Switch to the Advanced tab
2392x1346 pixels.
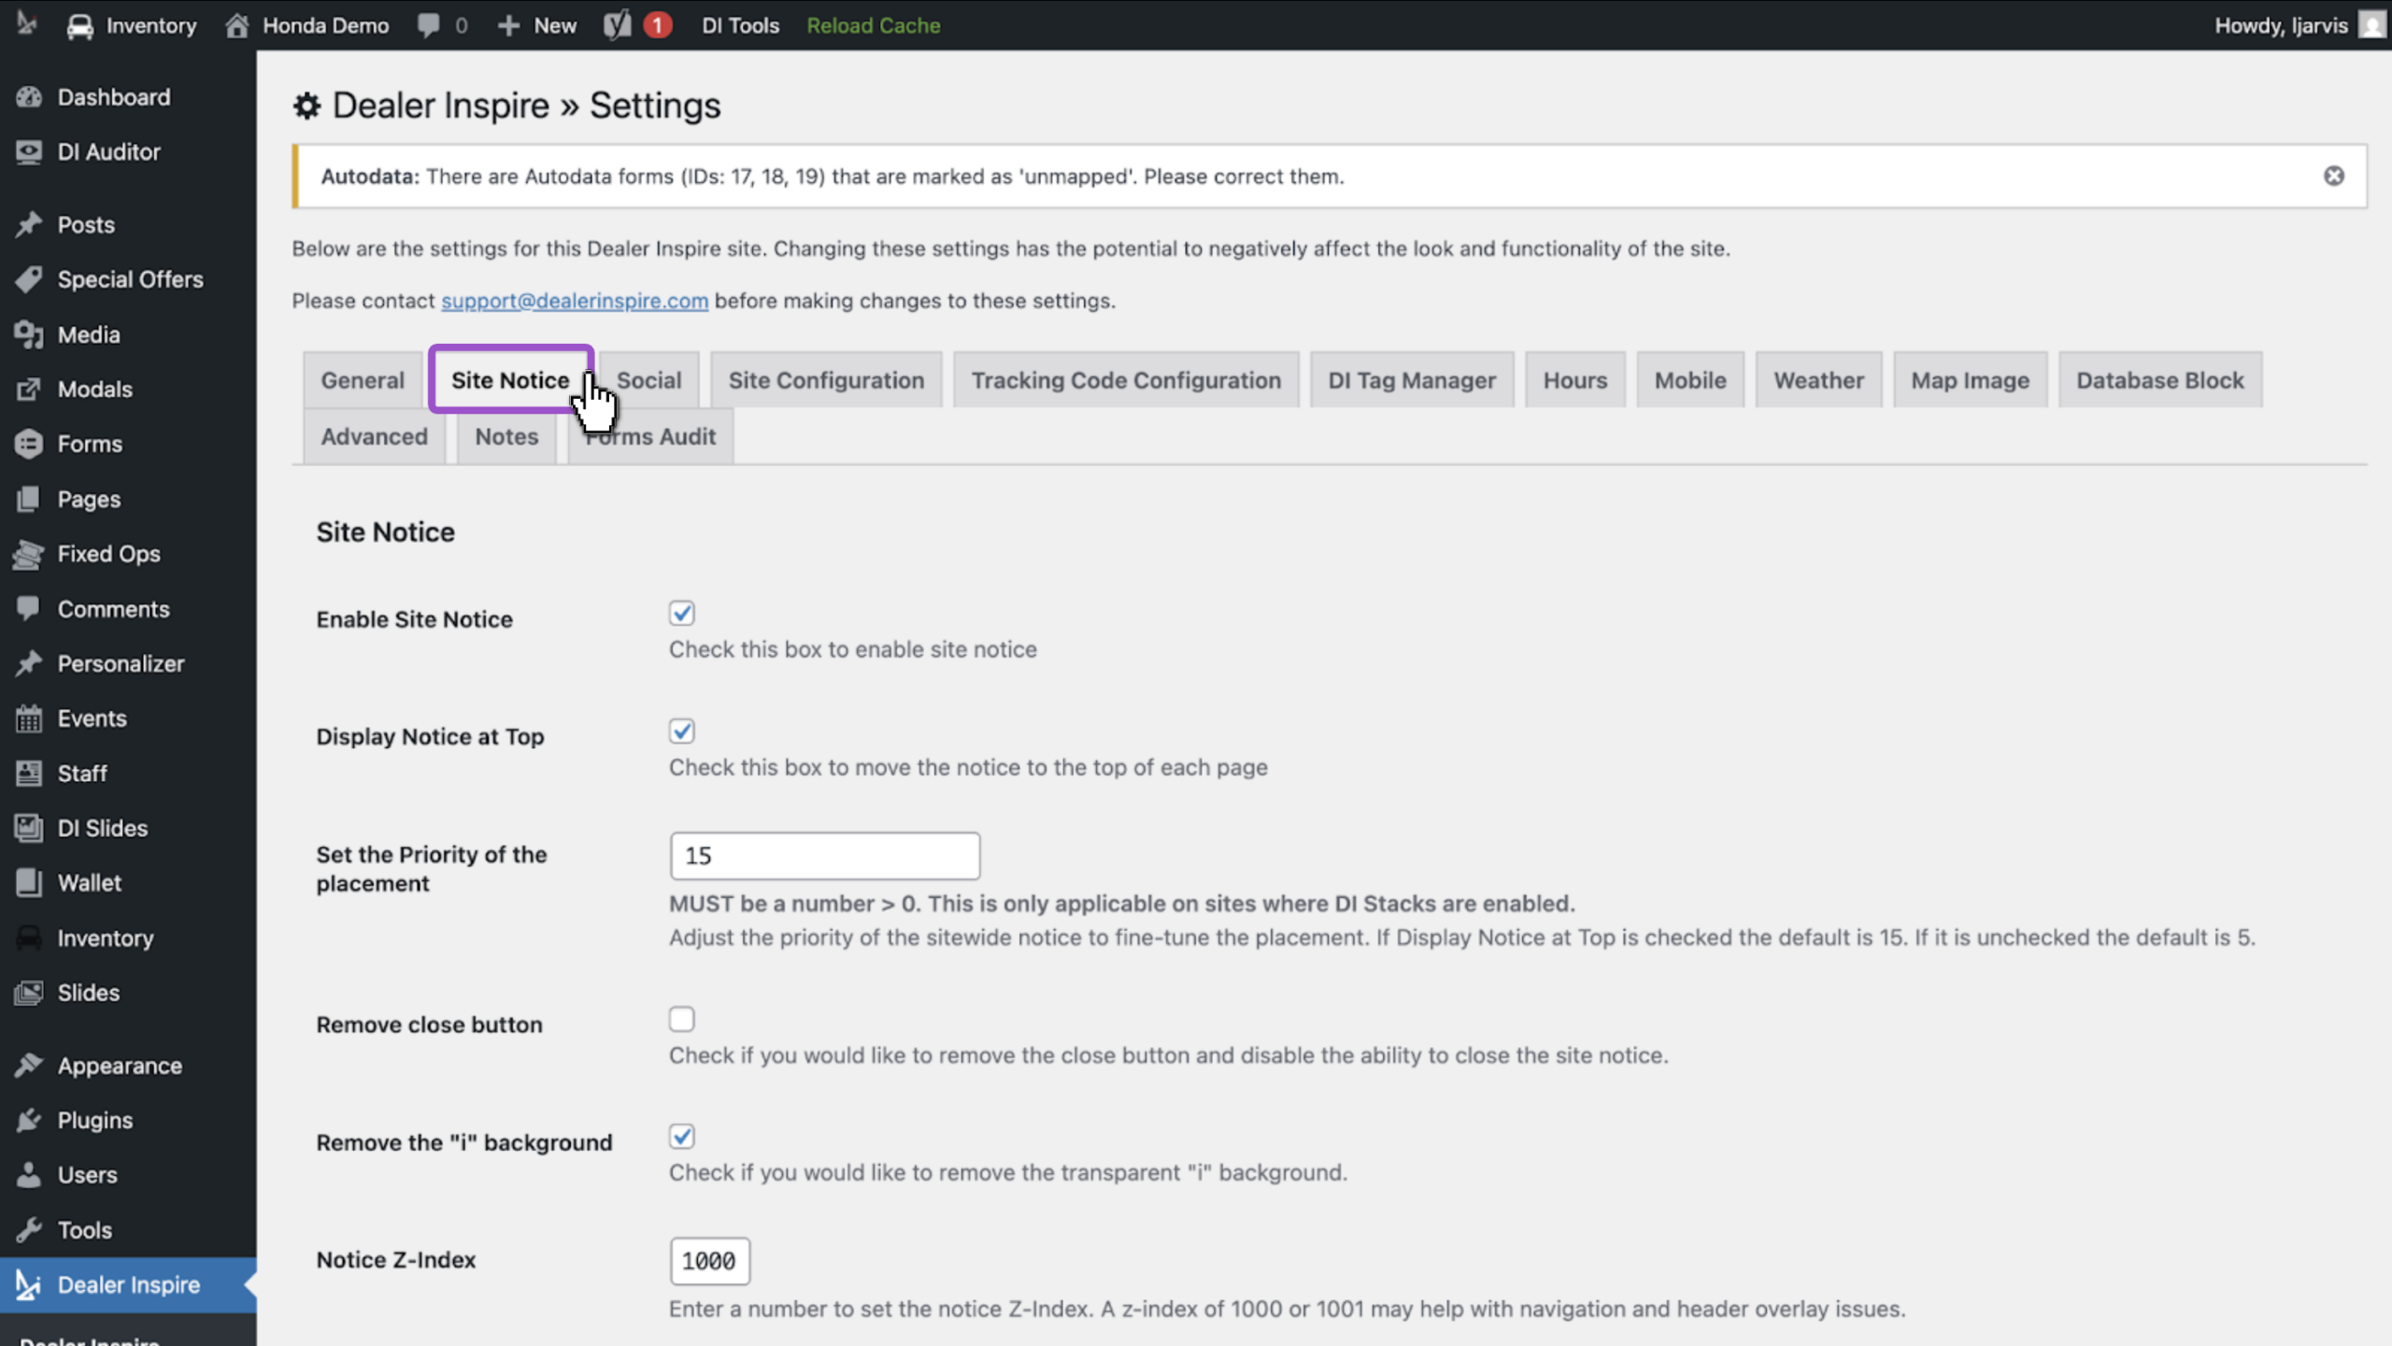pyautogui.click(x=374, y=436)
